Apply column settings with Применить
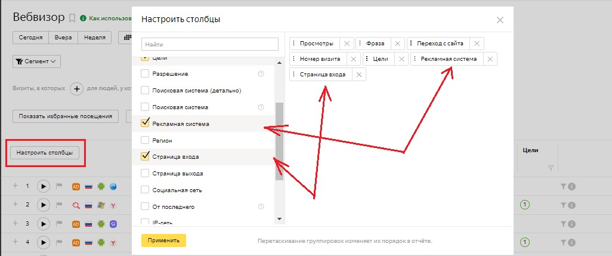Screen dimensions: 612x256 pos(163,240)
